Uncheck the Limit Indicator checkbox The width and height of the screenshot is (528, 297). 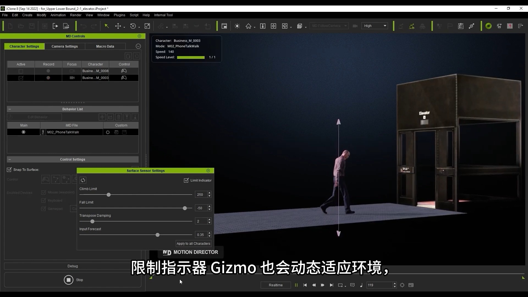(186, 180)
